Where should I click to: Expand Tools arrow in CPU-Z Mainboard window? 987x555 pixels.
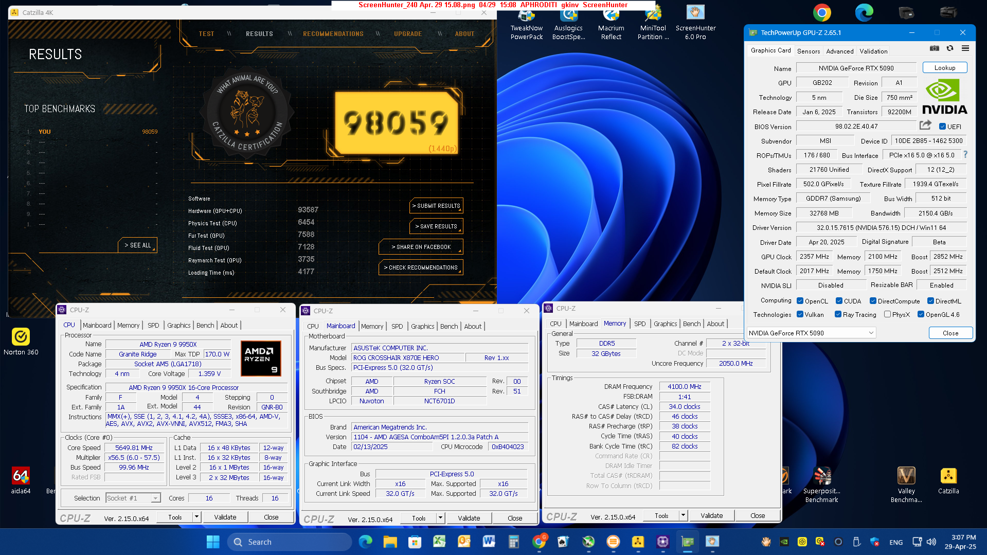(x=440, y=518)
